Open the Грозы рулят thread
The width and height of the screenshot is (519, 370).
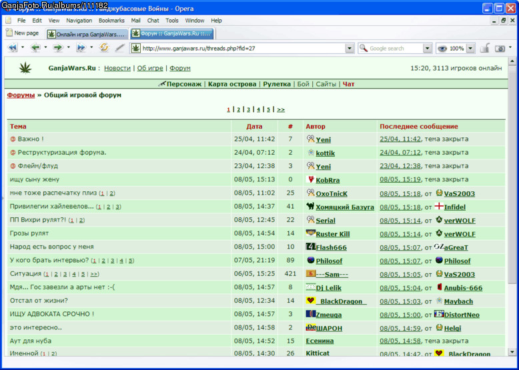click(29, 233)
